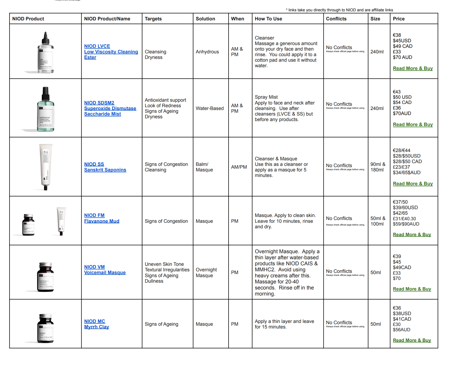Click the Price column header
Screen dimensions: 450x370
tap(399, 19)
